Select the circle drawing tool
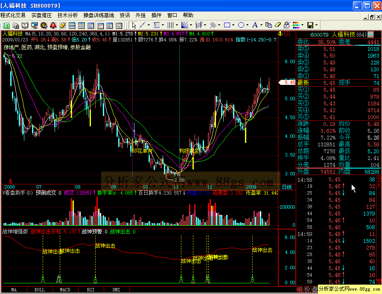The image size is (382, 294). (x=241, y=25)
